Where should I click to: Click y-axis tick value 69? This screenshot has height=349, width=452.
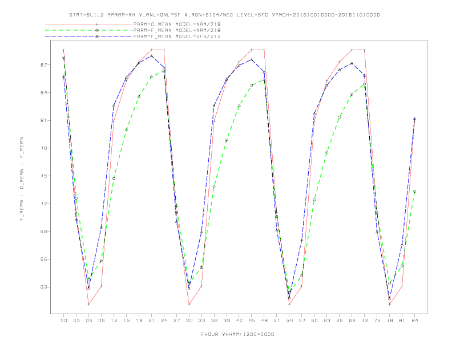pyautogui.click(x=44, y=232)
